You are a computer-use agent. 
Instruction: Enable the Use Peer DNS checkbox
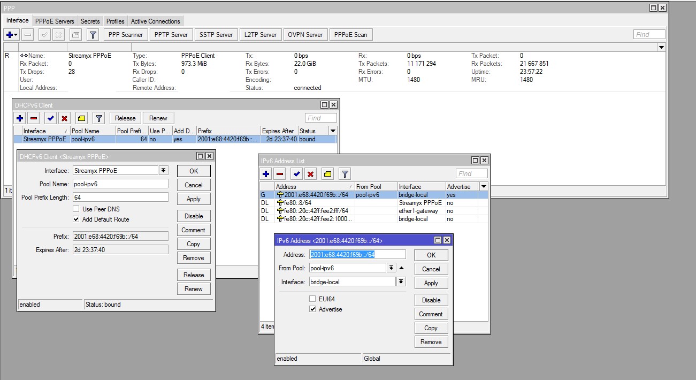(76, 209)
